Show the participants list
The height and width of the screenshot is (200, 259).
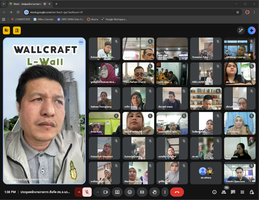[224, 192]
